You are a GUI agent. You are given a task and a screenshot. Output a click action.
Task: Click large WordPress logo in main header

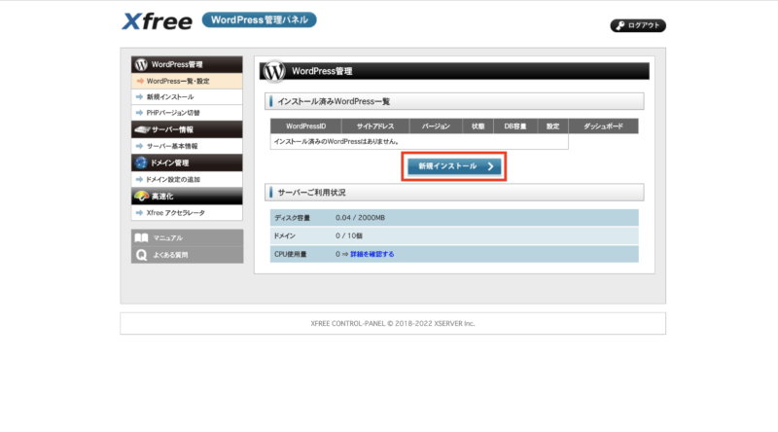click(x=274, y=71)
